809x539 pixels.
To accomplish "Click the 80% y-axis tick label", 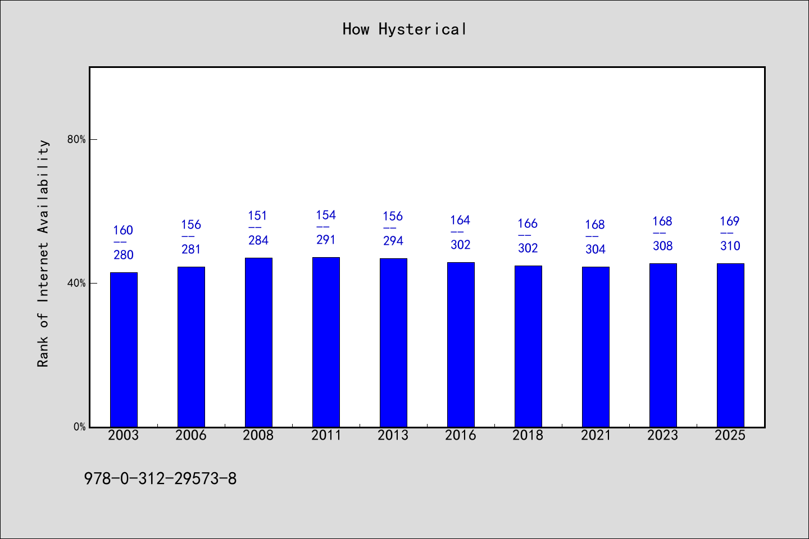I will (x=76, y=139).
